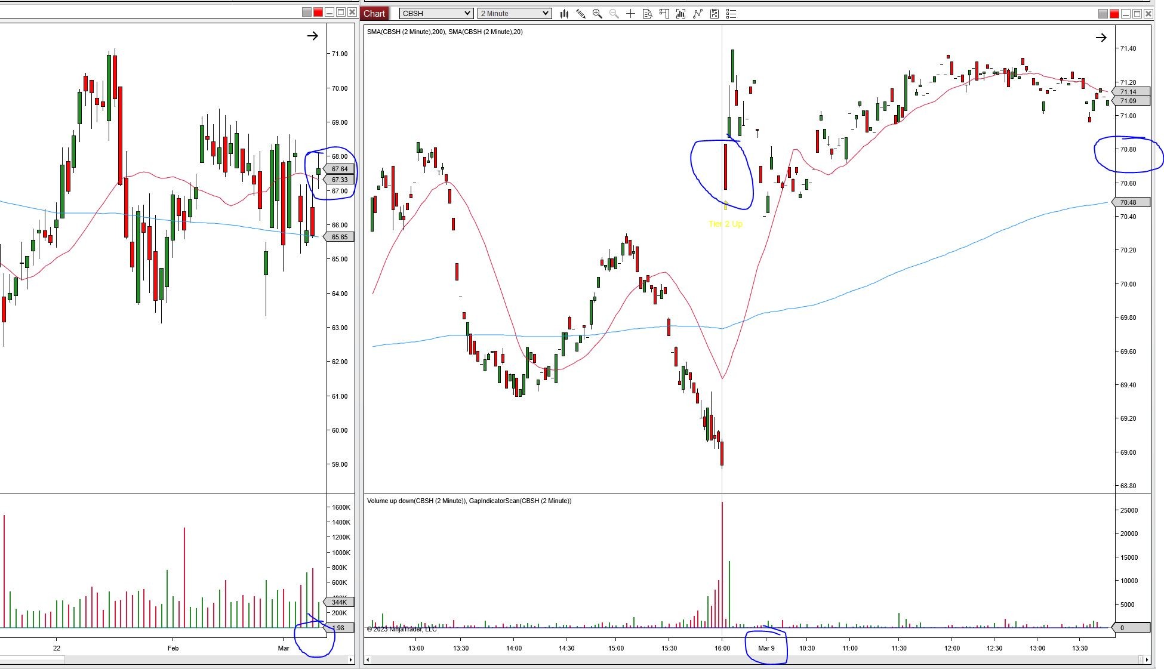Click the red link square on the right chart
Screen dimensions: 1164x669
coord(1114,14)
